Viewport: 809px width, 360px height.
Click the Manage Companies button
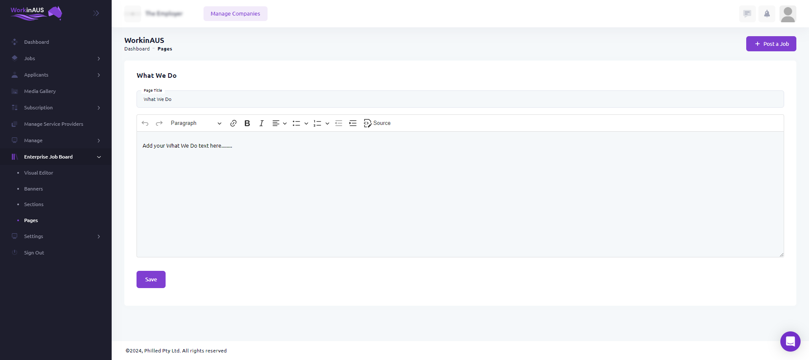[x=235, y=13]
